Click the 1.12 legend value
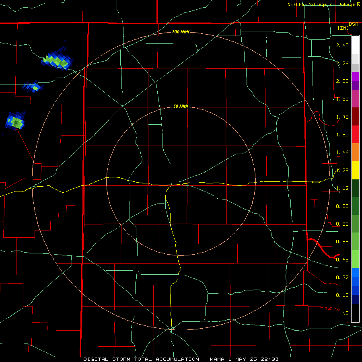 [342, 188]
